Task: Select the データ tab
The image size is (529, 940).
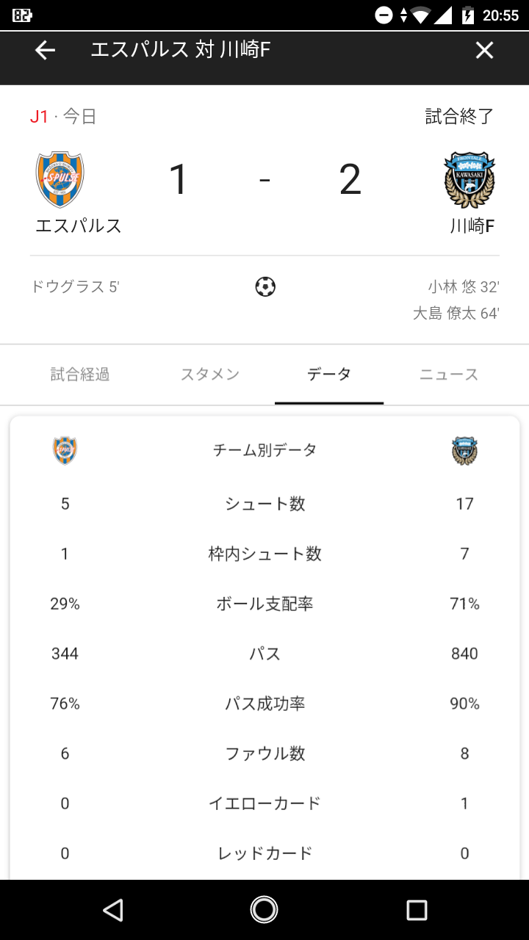Action: [x=329, y=375]
